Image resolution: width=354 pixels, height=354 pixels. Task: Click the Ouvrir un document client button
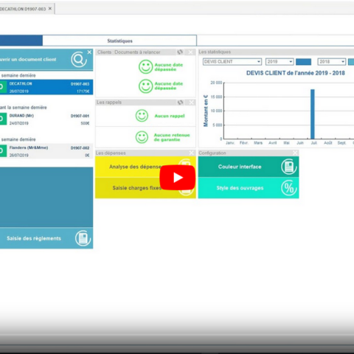pyautogui.click(x=46, y=60)
